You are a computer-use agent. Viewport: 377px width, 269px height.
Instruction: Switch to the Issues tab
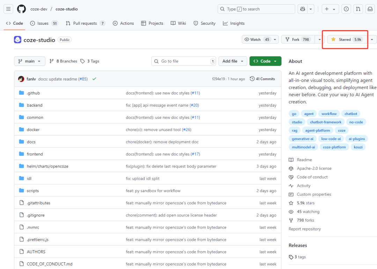(x=44, y=23)
